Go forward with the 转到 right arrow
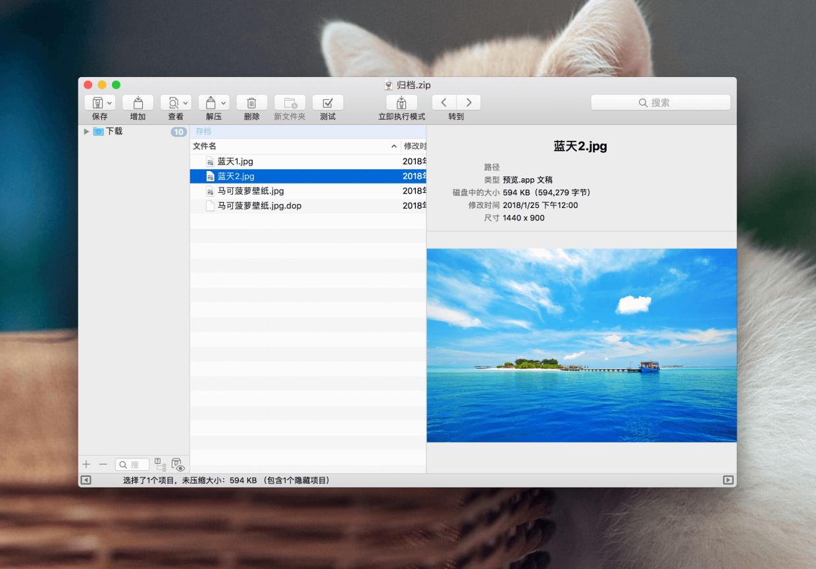This screenshot has width=816, height=569. pyautogui.click(x=469, y=103)
